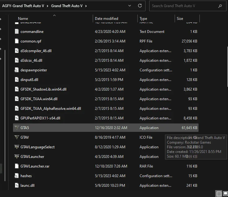
Task: Sort by Name column header
Action: pos(23,19)
